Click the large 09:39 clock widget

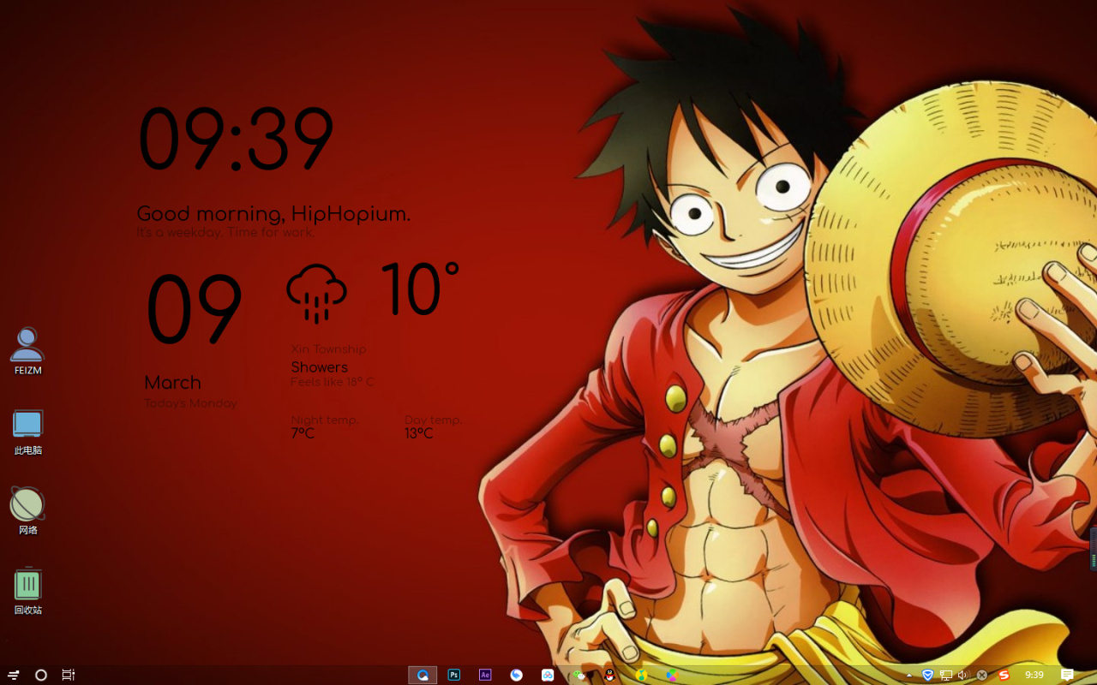coord(236,139)
